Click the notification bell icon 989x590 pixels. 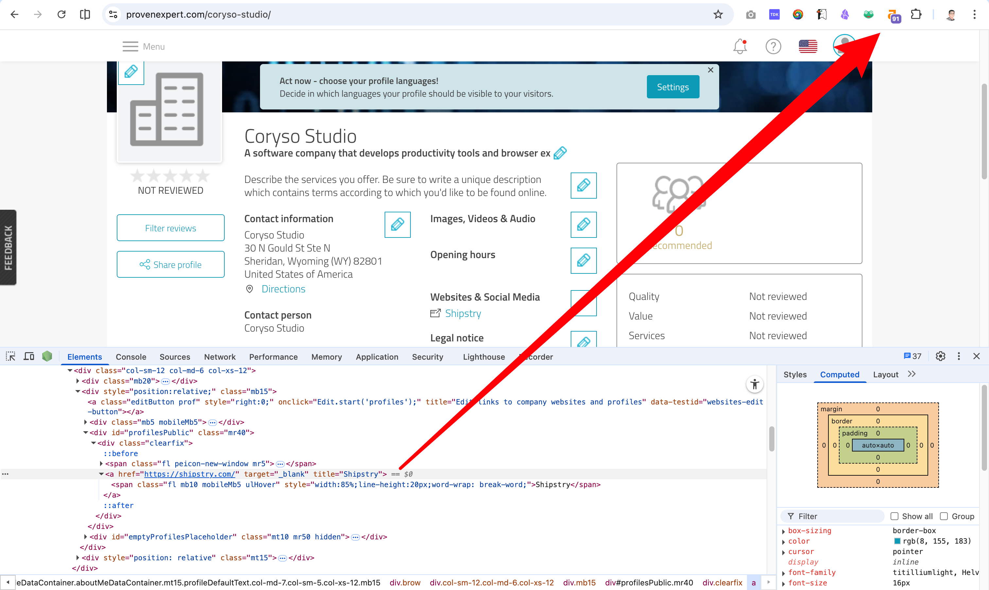point(740,46)
